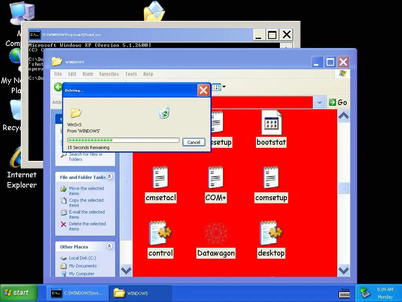This screenshot has height=302, width=402.
Task: Click the e-mail envelope icon
Action: click(x=63, y=212)
